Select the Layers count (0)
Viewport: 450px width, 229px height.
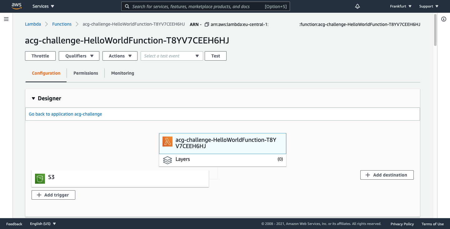280,159
